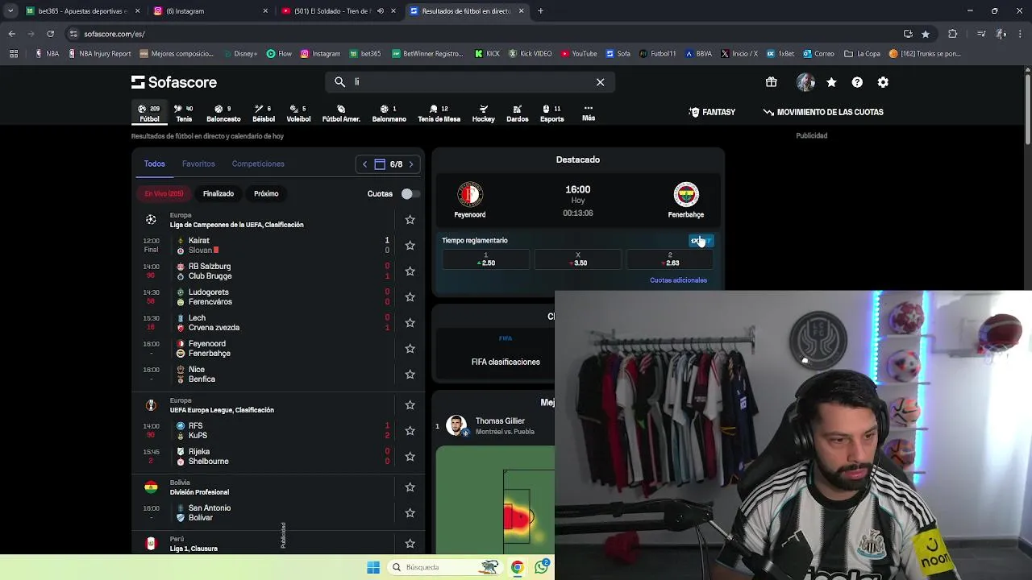1032x580 pixels.
Task: Click the Feyenoord crest in Destacado
Action: pyautogui.click(x=470, y=194)
